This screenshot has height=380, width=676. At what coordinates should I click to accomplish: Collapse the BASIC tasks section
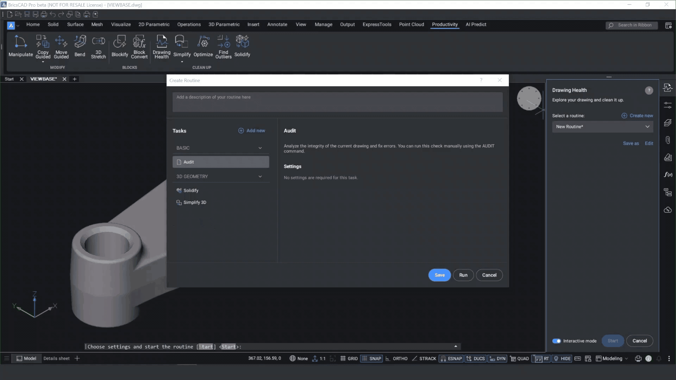pos(260,148)
